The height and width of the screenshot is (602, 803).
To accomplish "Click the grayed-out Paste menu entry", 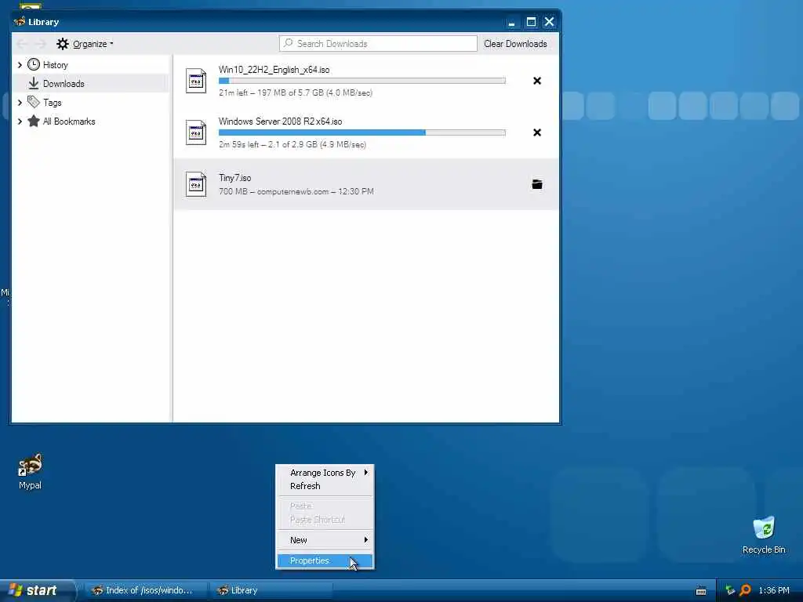I will pos(325,506).
